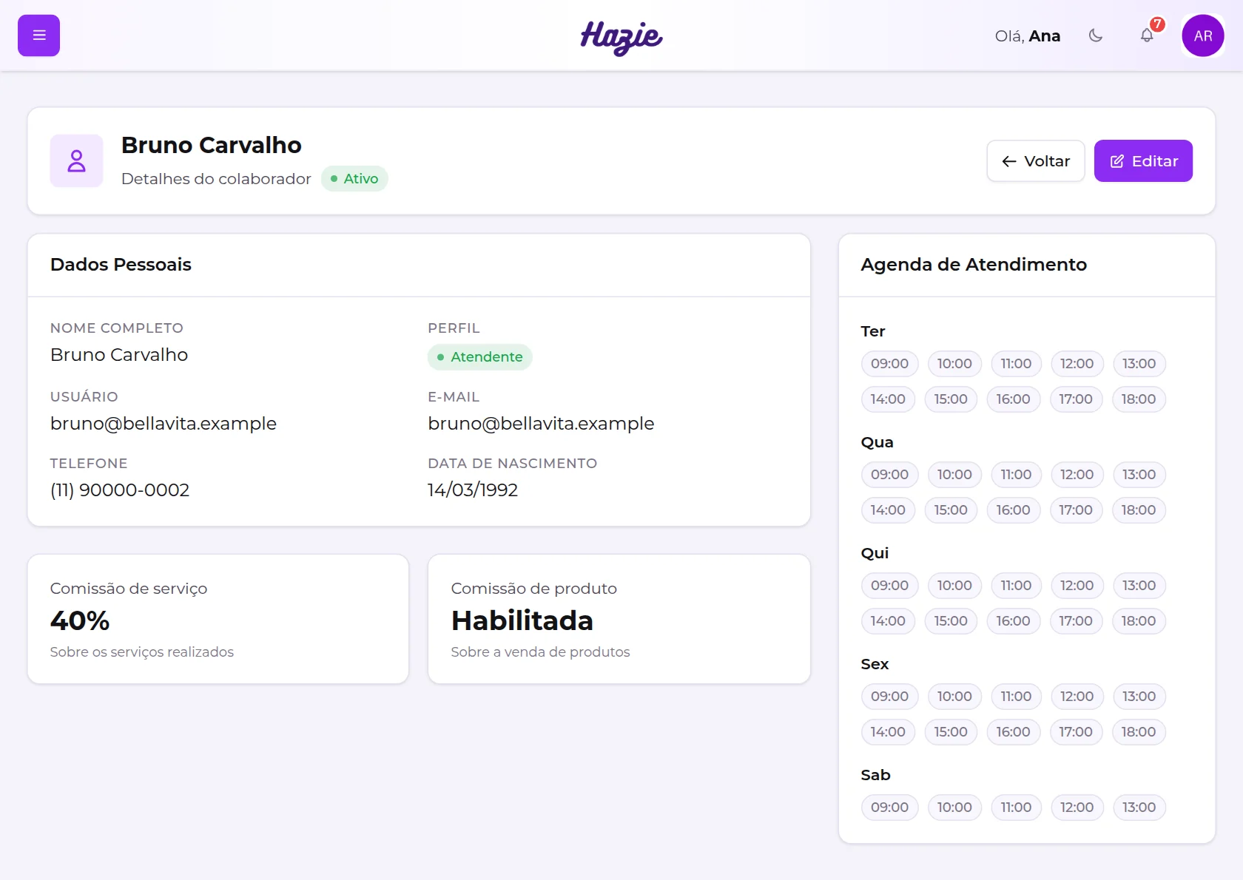Click the Qui day label
The height and width of the screenshot is (880, 1243).
[x=875, y=552]
